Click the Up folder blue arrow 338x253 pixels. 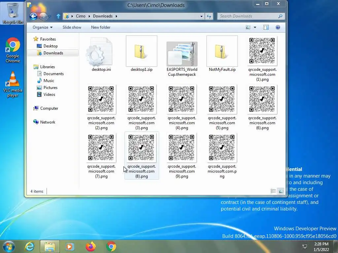point(58,16)
